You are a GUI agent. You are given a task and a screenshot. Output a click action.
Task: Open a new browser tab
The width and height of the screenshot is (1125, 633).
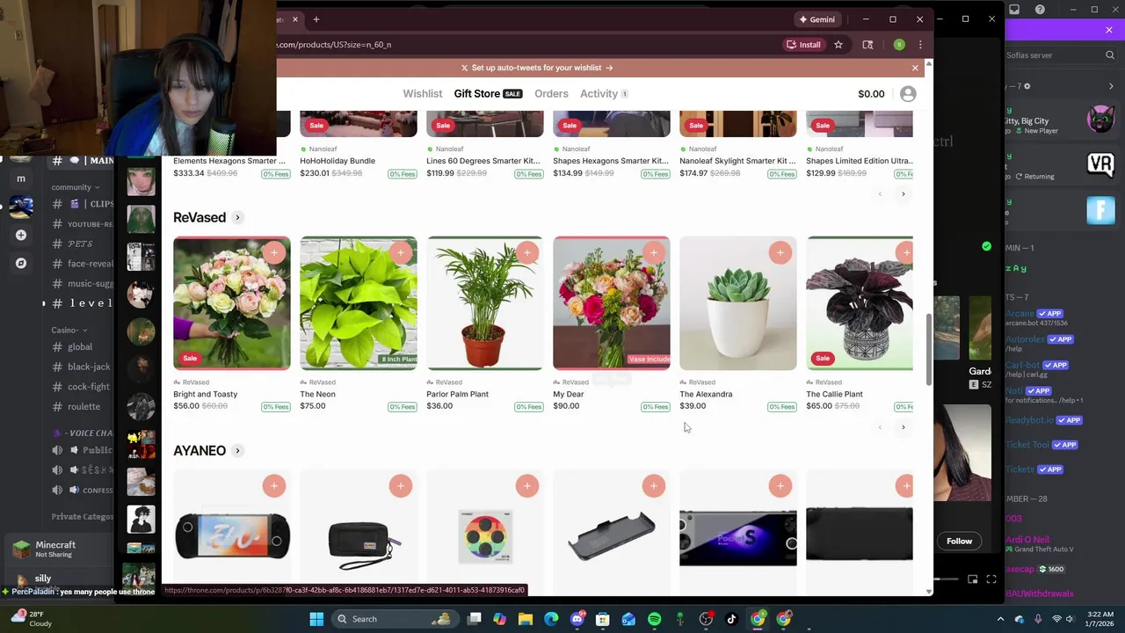point(316,19)
